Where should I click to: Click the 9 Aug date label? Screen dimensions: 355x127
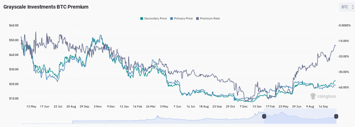[x=310, y=107]
